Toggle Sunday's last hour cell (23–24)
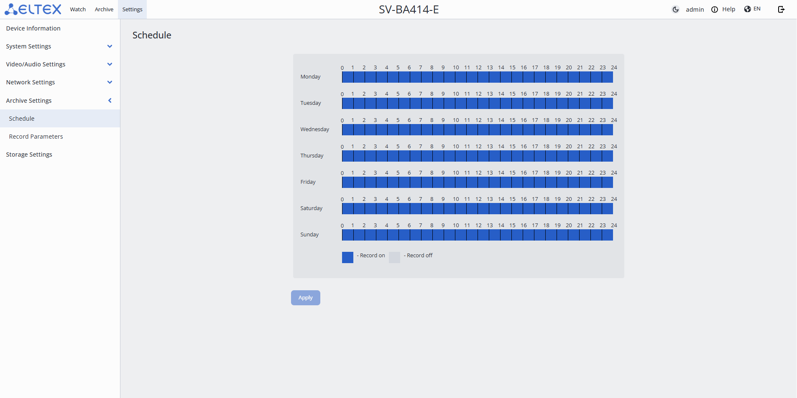 [608, 235]
